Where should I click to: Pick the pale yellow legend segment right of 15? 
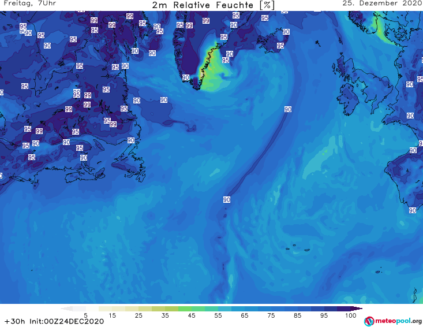coord(119,309)
